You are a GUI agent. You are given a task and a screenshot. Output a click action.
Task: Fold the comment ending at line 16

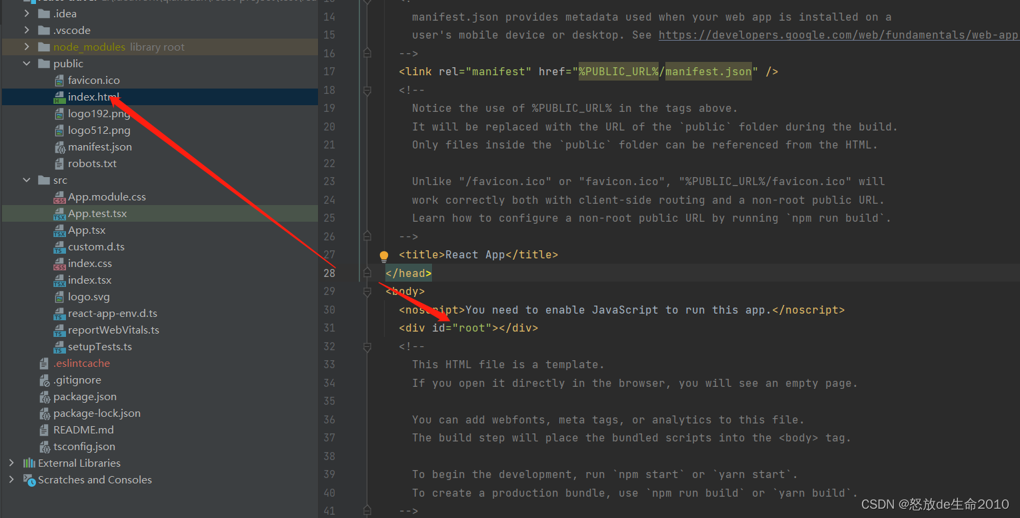click(x=367, y=51)
